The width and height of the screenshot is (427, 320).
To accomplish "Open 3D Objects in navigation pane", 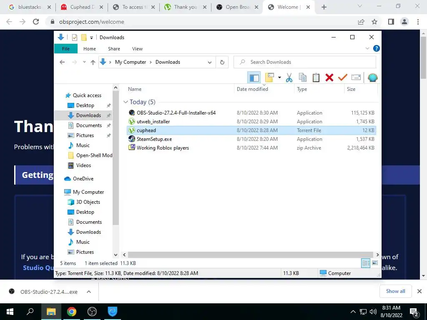I will tap(88, 202).
